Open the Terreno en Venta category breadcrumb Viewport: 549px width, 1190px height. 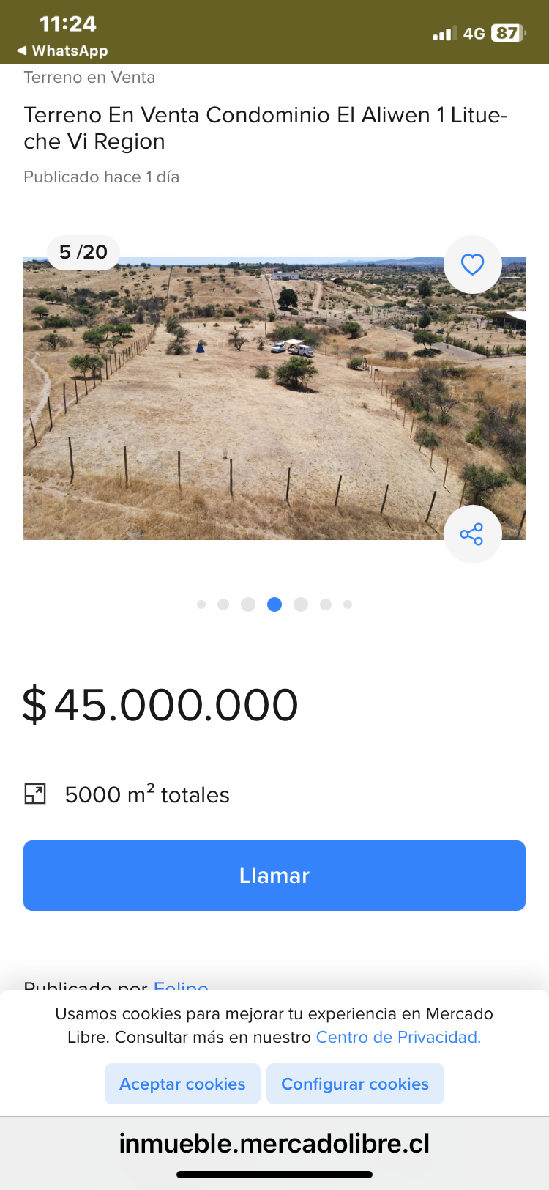(x=89, y=78)
